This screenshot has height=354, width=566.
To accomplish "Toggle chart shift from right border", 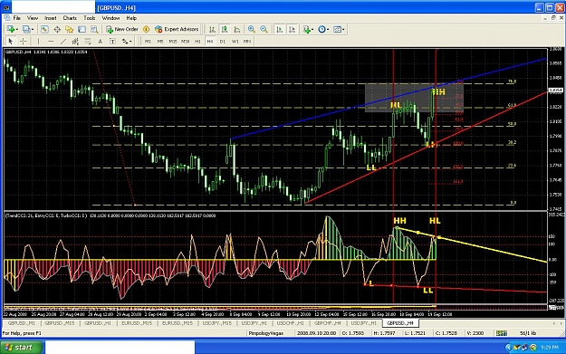I will click(x=292, y=29).
